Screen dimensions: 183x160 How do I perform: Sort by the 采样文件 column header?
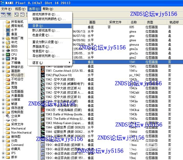[x=117, y=22]
